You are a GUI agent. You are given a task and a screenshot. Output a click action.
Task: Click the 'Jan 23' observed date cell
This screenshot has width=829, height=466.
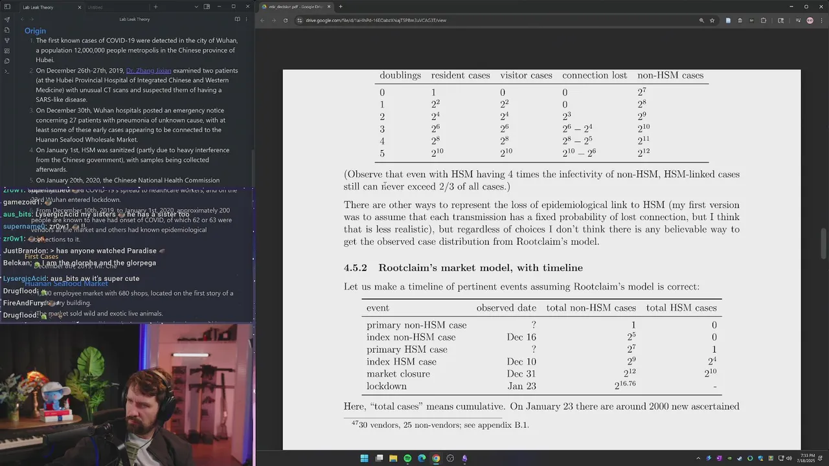(522, 386)
